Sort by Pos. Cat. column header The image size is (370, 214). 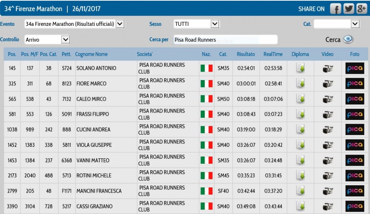48,54
